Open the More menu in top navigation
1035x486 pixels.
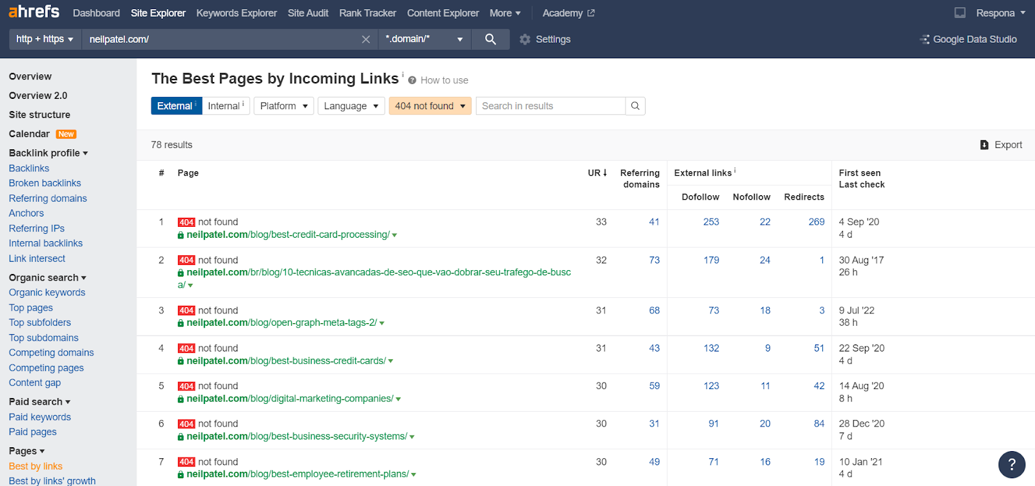click(x=505, y=13)
